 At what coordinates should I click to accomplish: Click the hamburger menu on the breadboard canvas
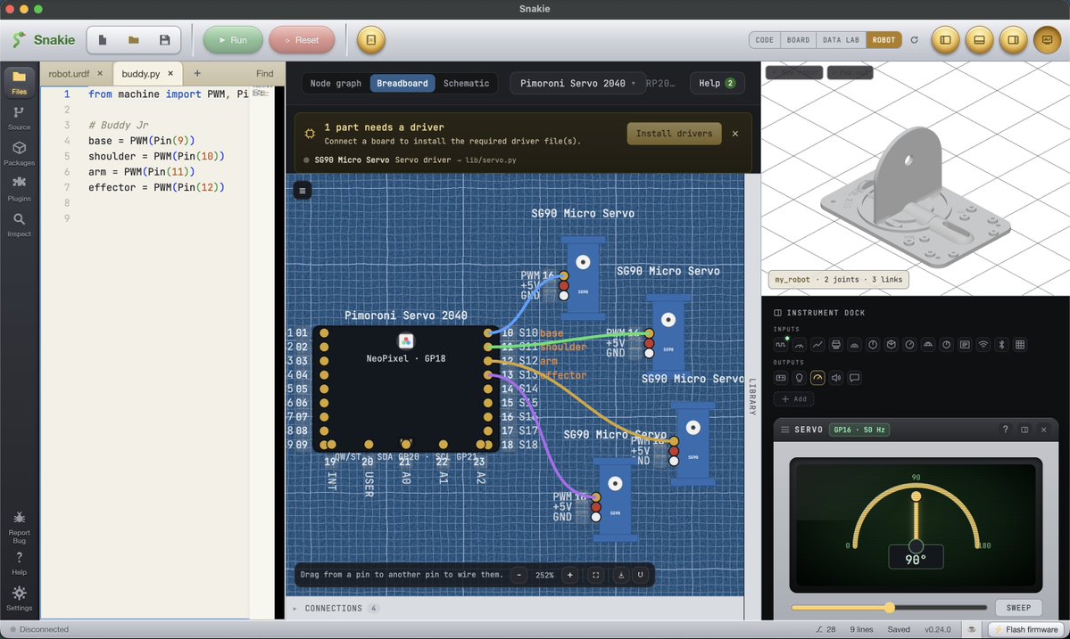coord(303,191)
